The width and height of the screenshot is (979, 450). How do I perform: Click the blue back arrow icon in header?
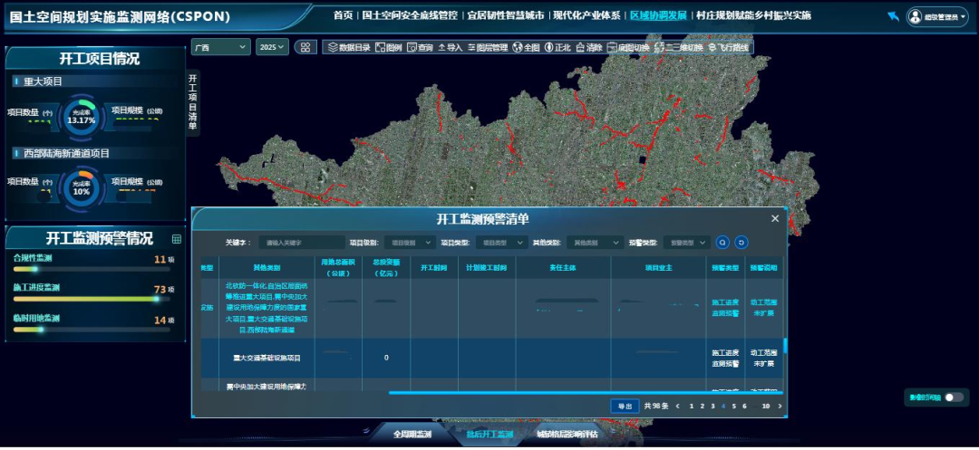point(894,16)
